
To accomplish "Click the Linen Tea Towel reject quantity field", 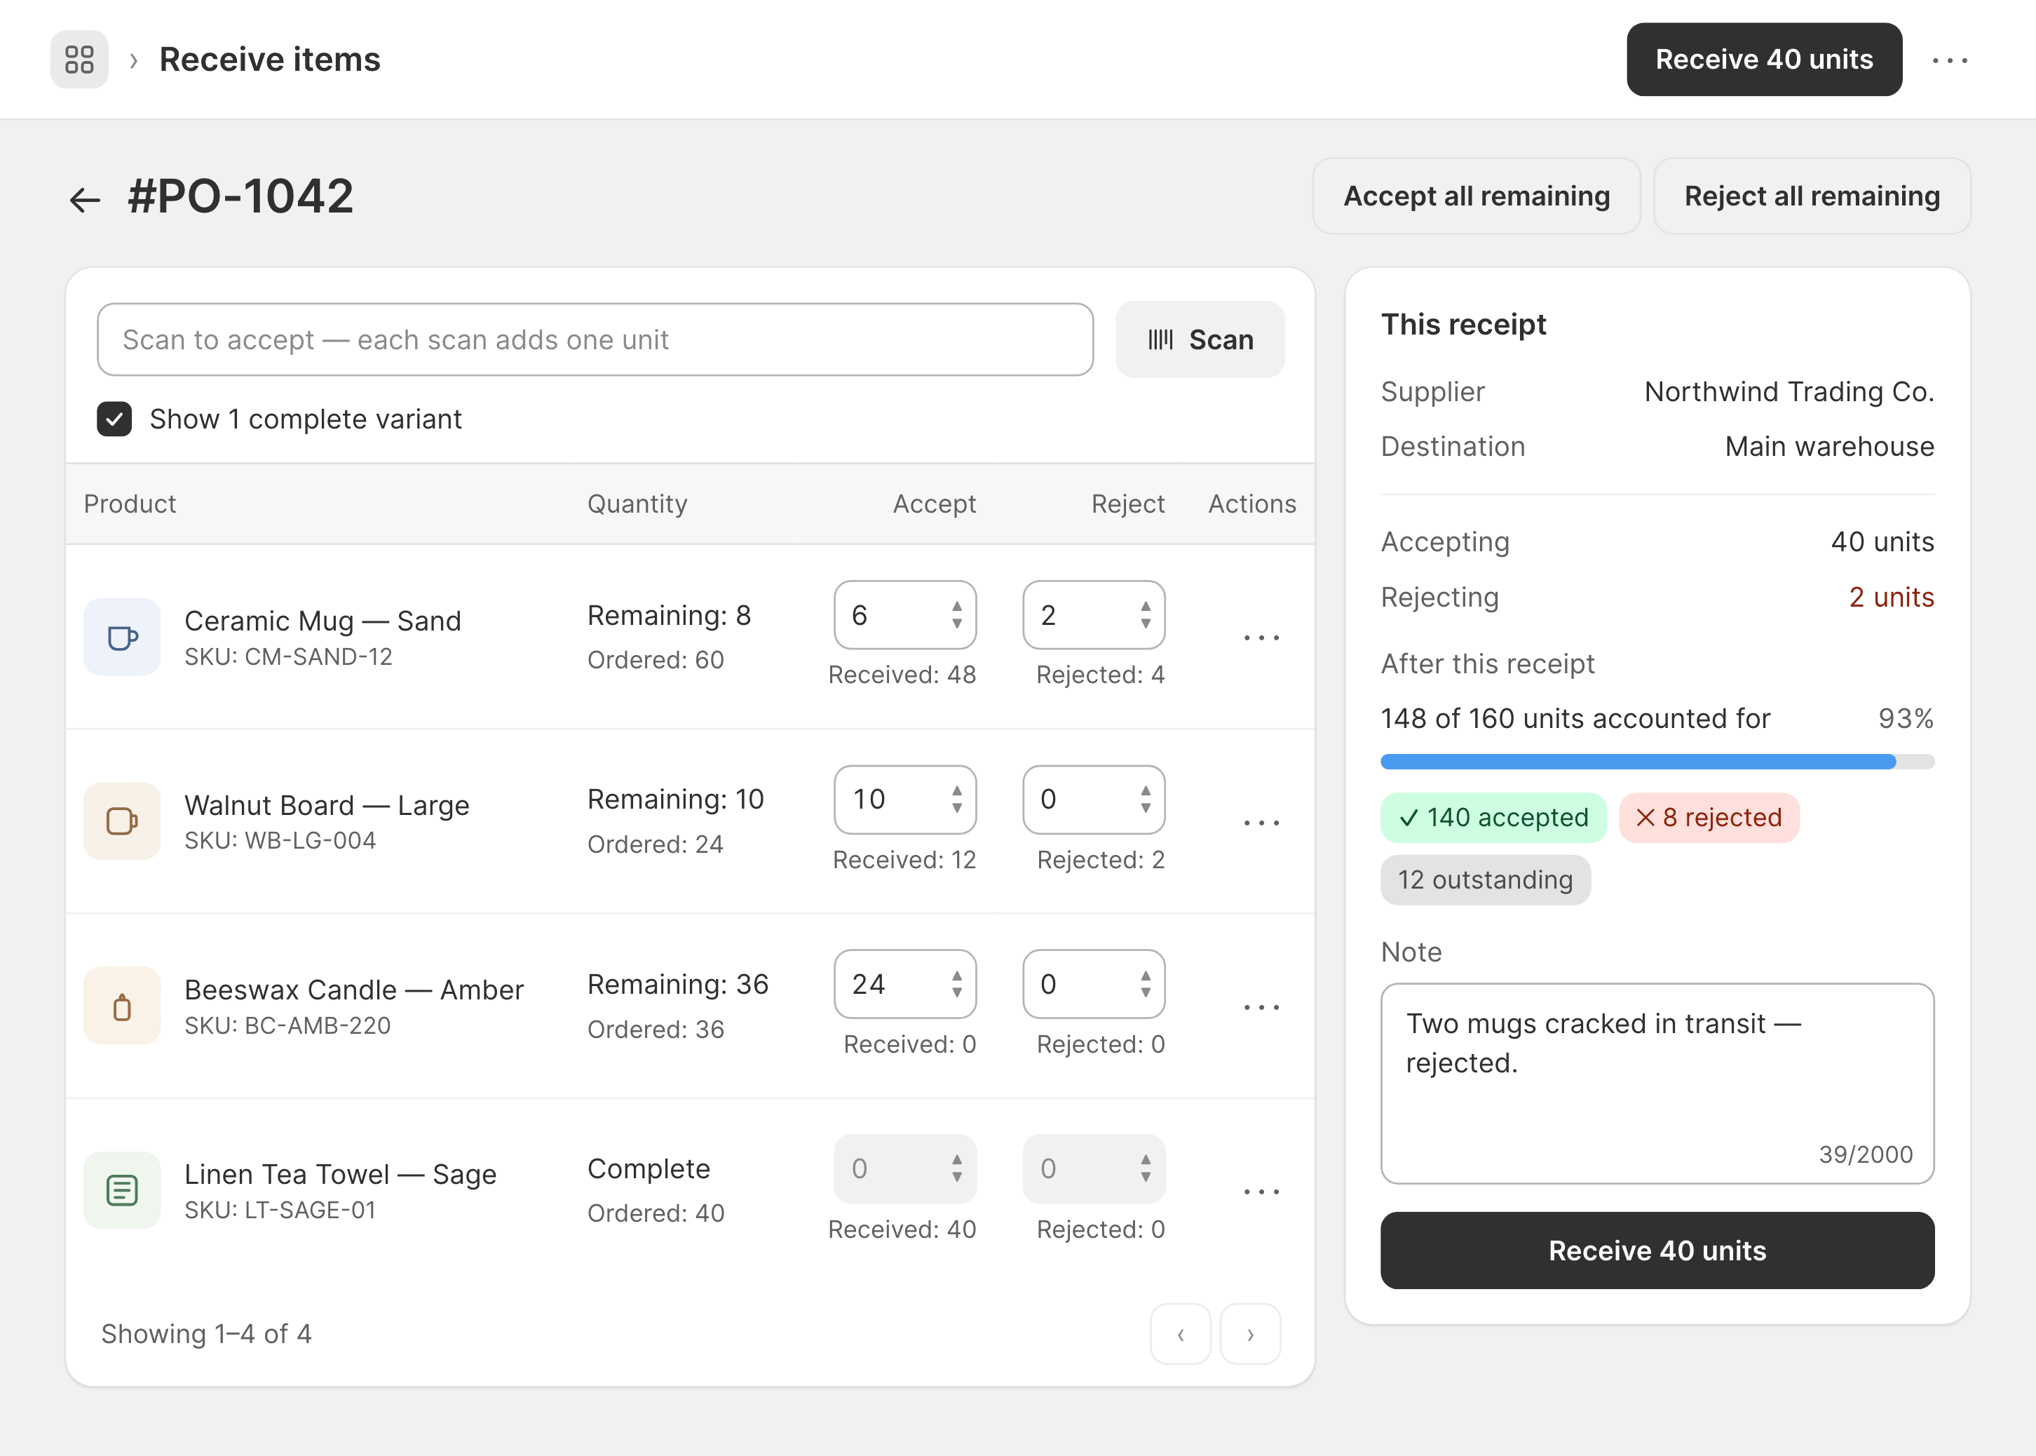I will click(1093, 1169).
